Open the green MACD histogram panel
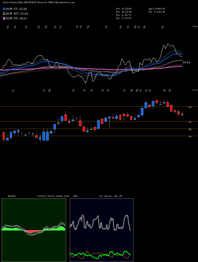 (x=34, y=230)
